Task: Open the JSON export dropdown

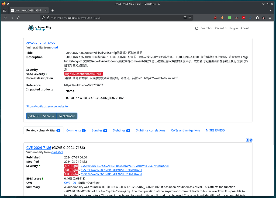Action: [33, 116]
